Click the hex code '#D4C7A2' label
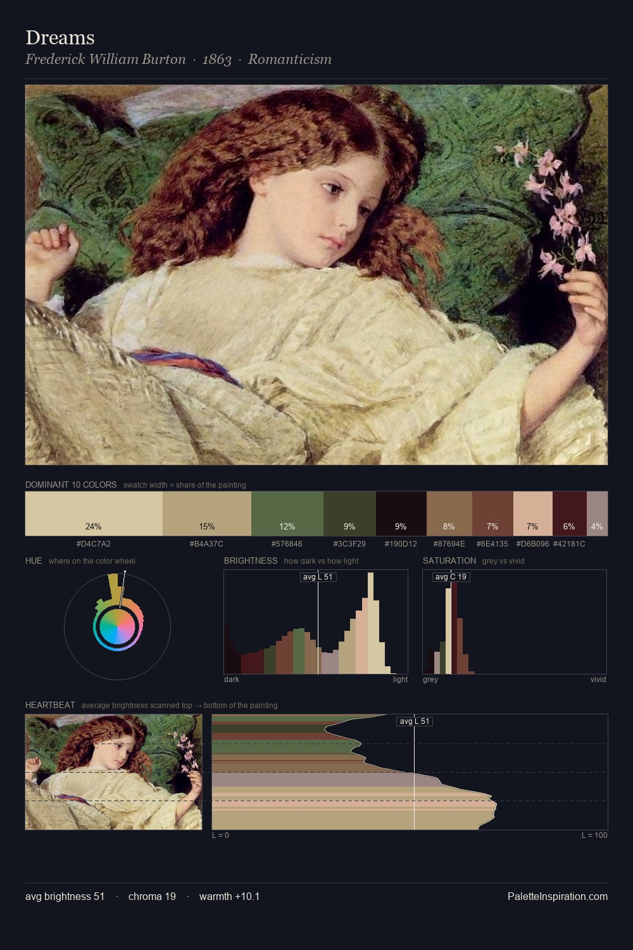 pos(94,544)
